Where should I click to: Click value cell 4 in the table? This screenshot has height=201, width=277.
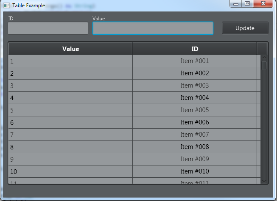70,98
